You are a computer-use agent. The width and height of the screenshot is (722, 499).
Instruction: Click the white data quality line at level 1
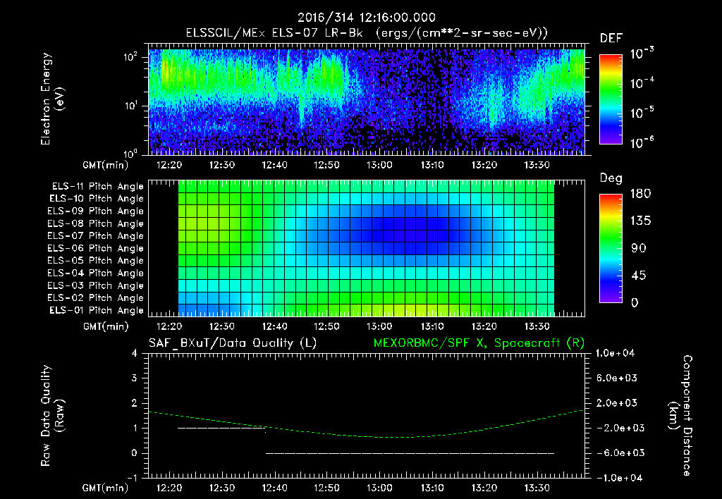[x=221, y=428]
